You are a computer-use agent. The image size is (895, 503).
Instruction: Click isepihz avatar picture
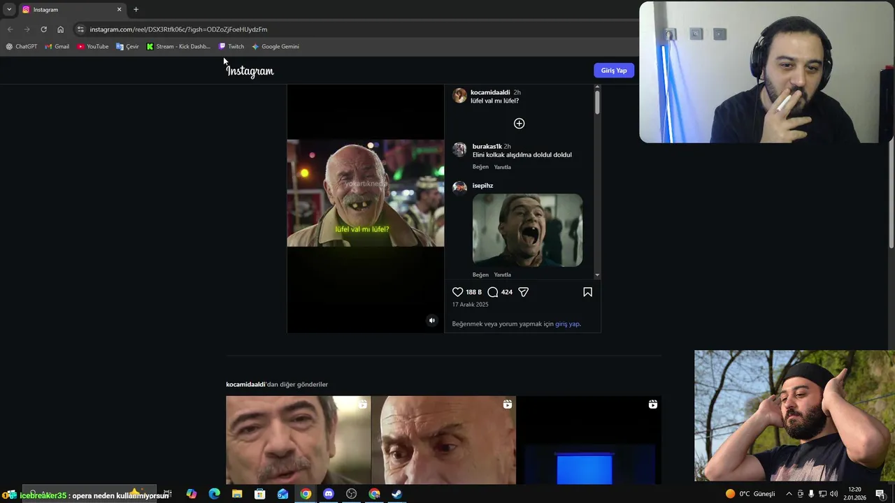[x=459, y=187]
